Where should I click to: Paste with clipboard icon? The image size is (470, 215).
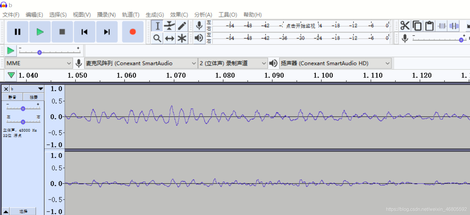[429, 26]
